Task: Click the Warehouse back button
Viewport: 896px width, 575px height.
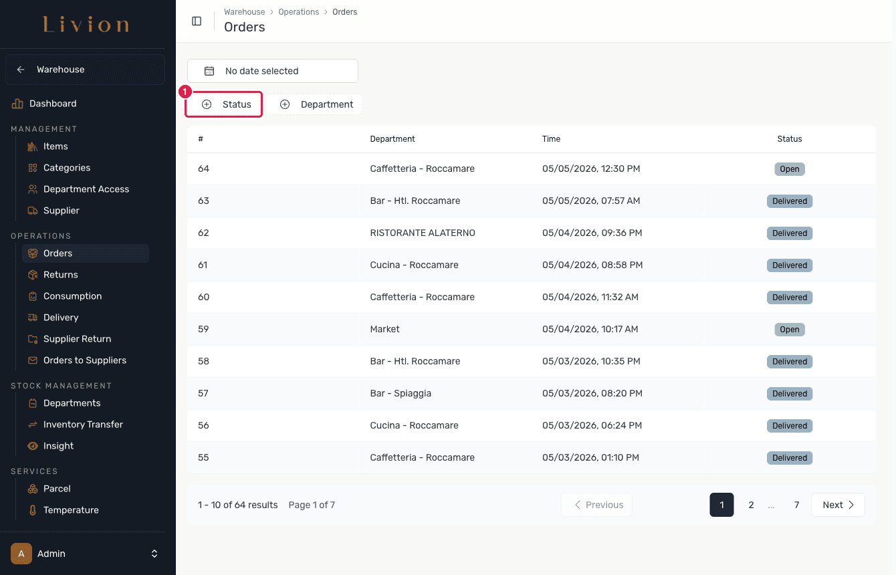Action: pyautogui.click(x=85, y=70)
